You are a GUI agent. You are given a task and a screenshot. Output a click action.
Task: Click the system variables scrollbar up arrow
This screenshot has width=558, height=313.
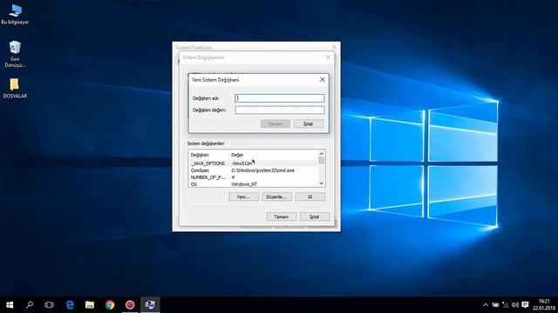pyautogui.click(x=322, y=154)
